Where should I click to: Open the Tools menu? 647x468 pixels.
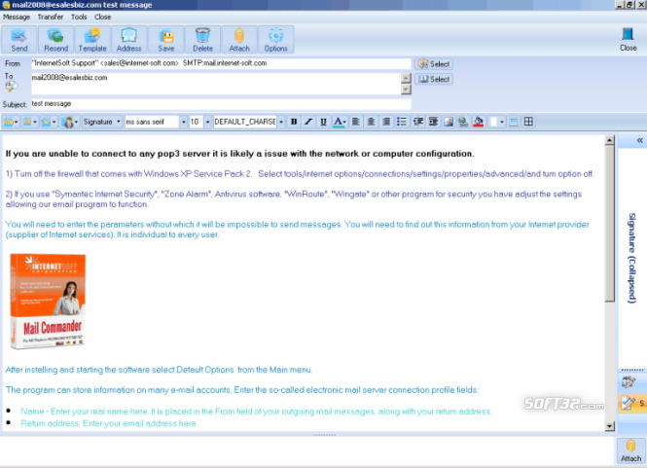[79, 17]
